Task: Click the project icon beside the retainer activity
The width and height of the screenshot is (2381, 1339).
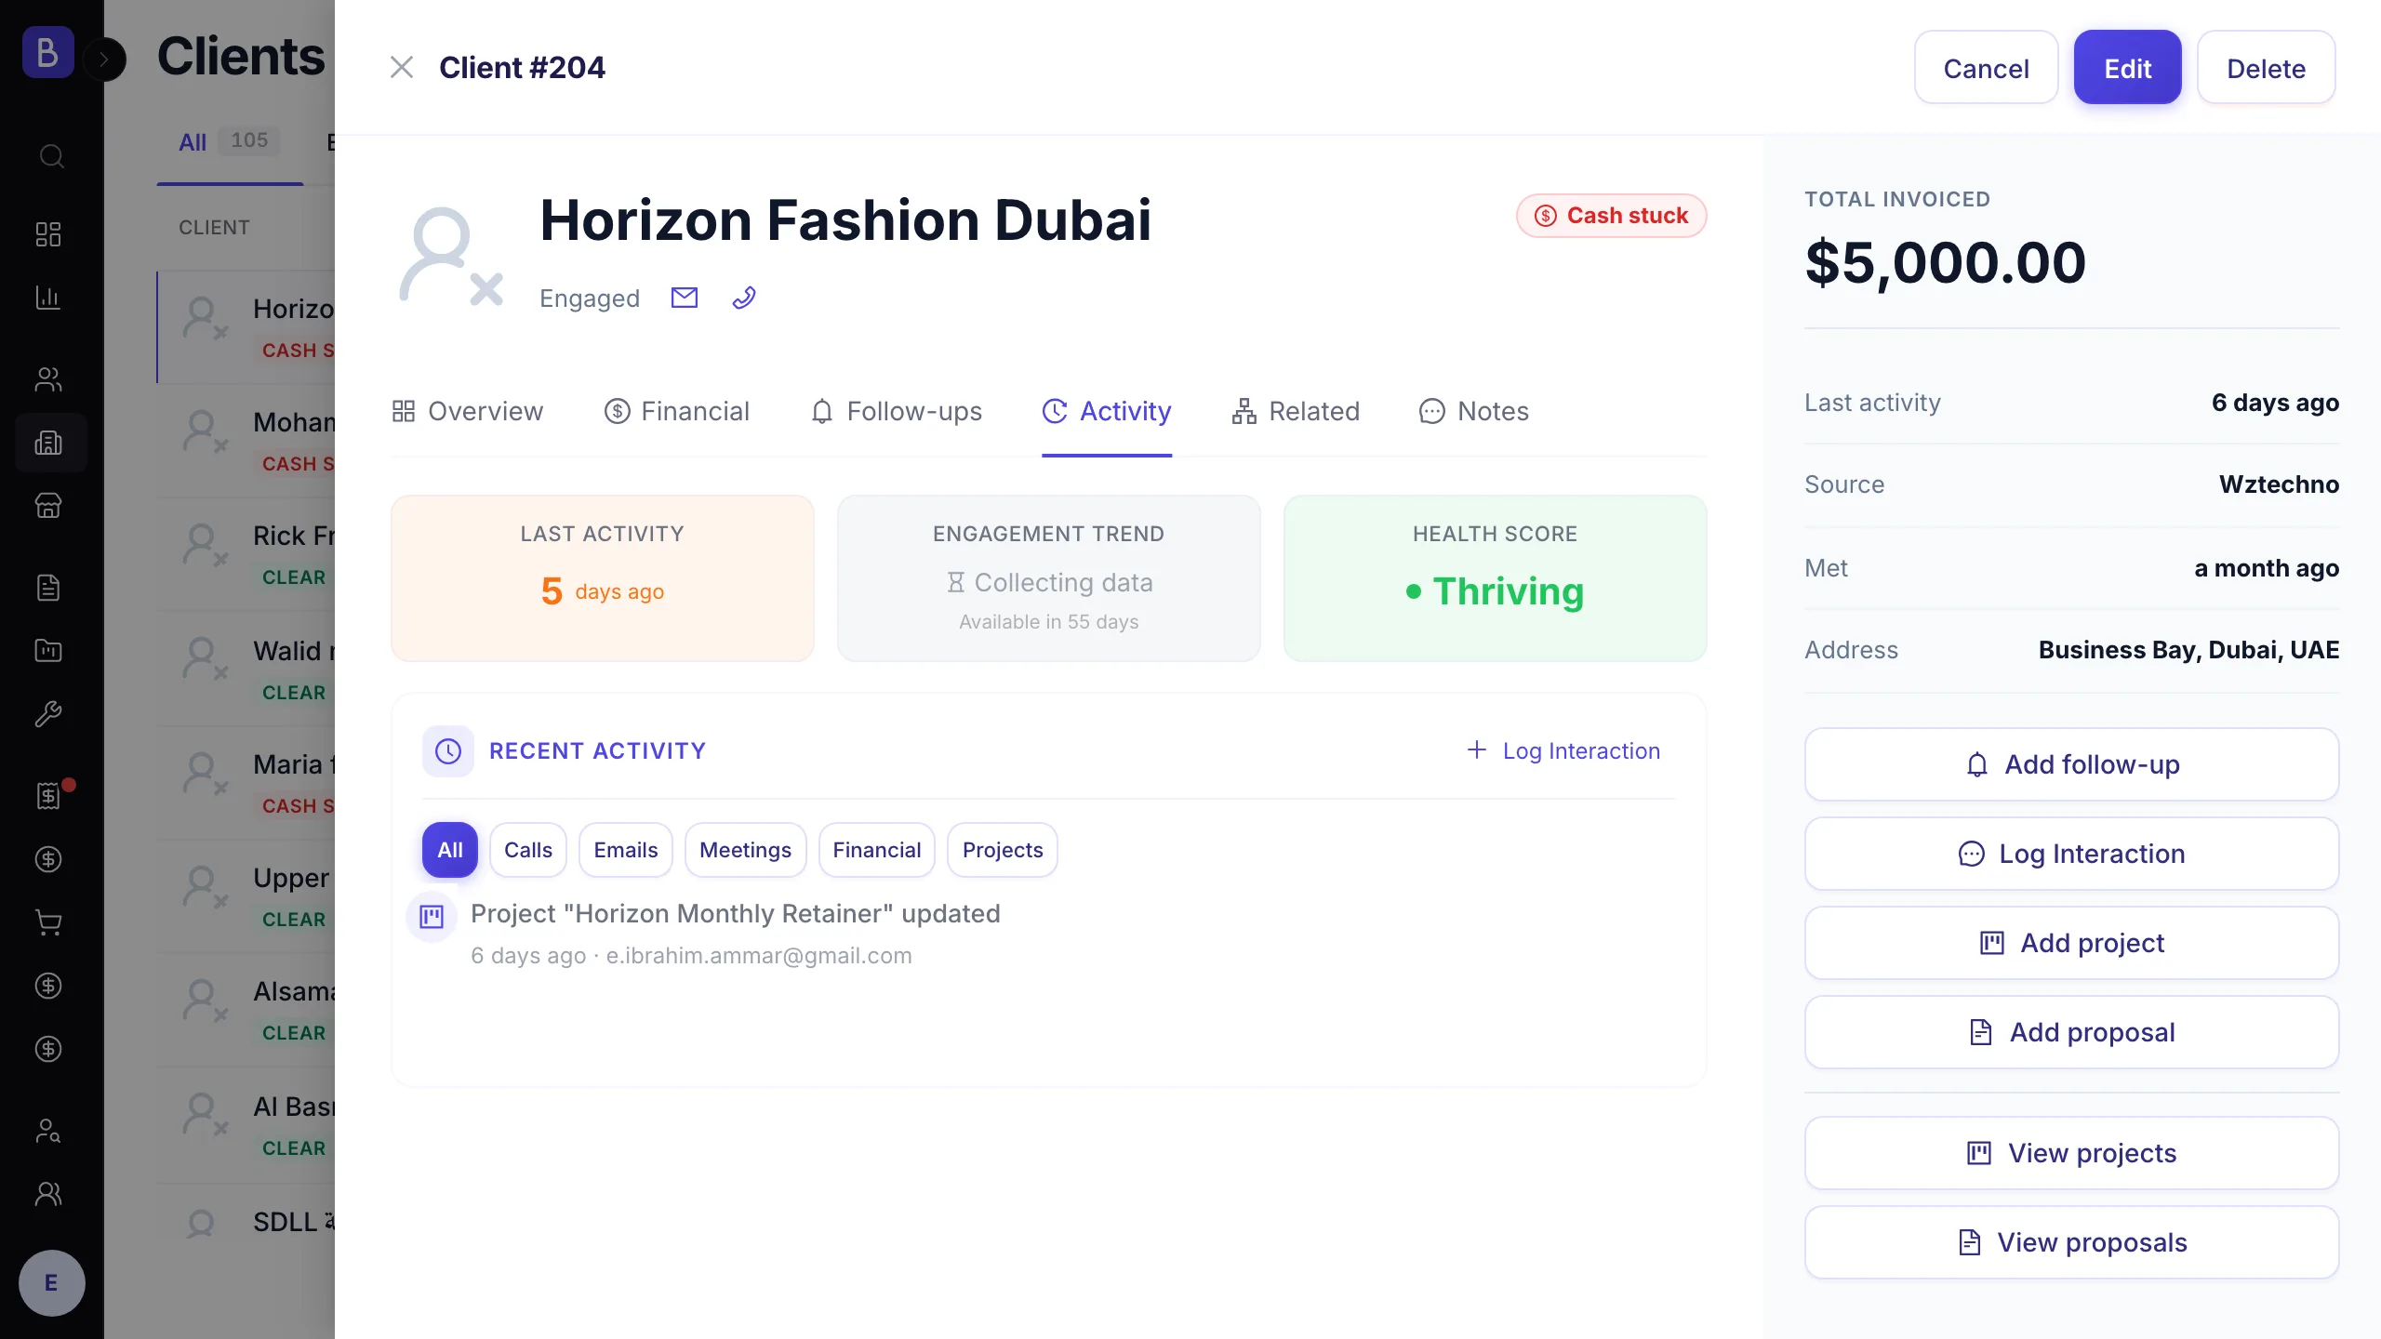Action: click(432, 917)
